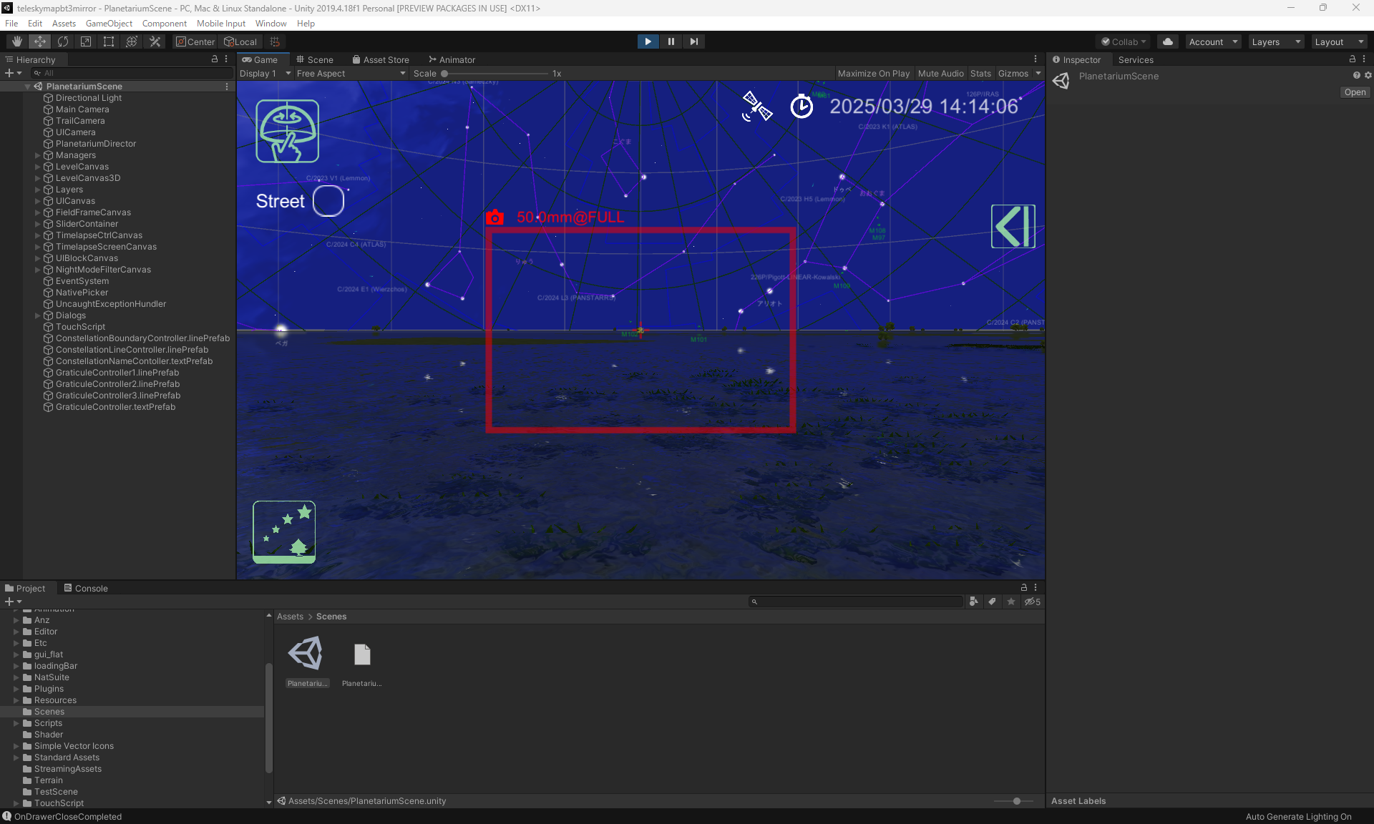Select the Rotate tool icon

(63, 41)
